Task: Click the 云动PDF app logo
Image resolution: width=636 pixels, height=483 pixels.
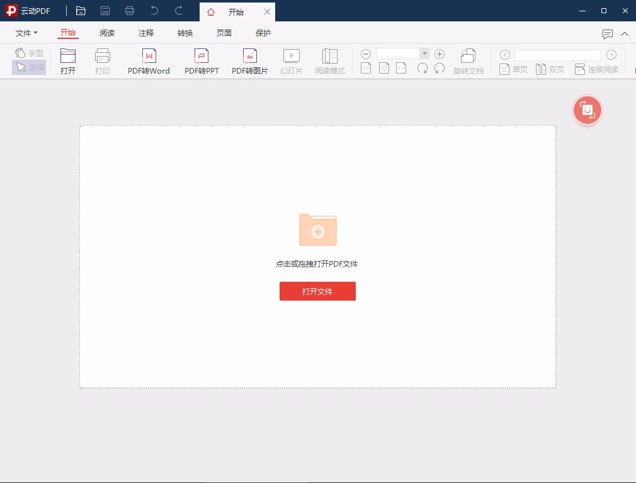Action: coord(11,11)
